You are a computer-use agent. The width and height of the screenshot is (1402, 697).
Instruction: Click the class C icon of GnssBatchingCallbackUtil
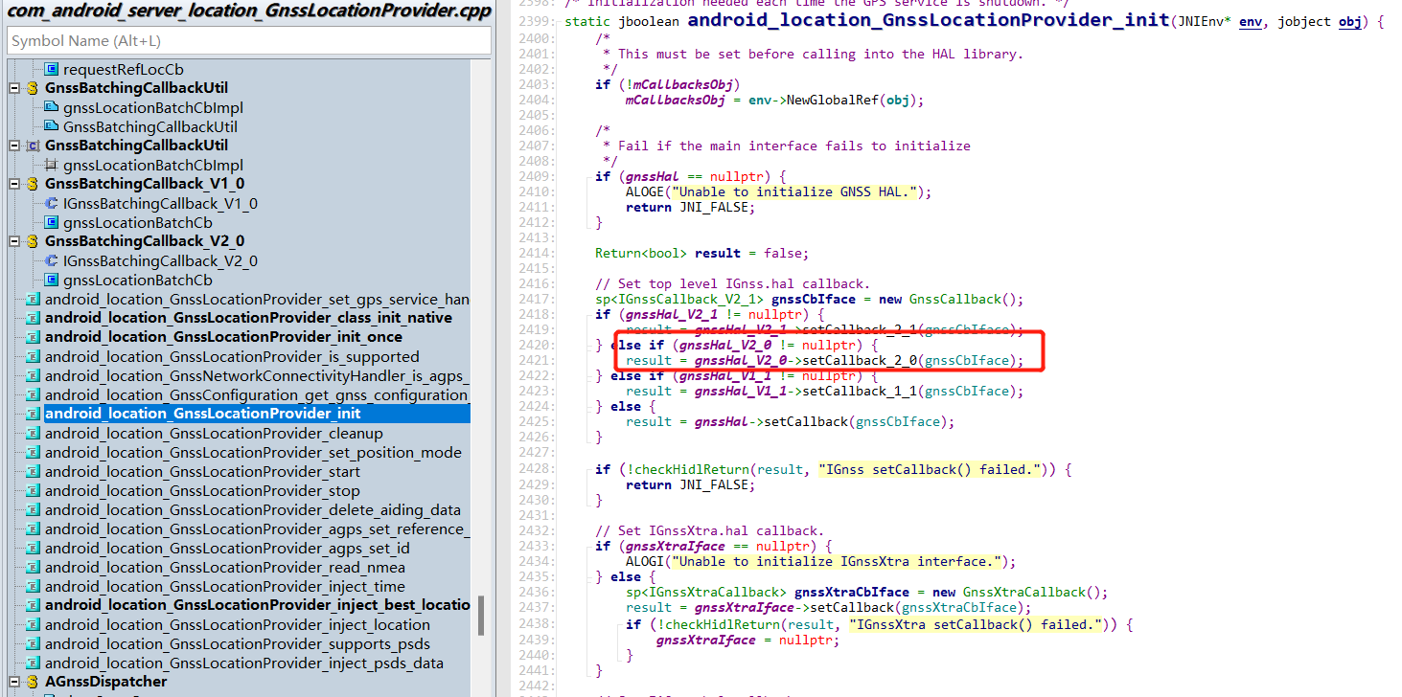click(33, 146)
